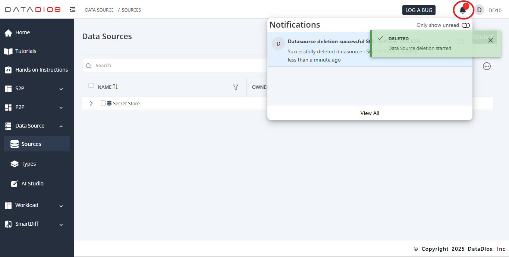Mark notification read via envelope icon
Viewport: 509px width, 257px height.
pyautogui.click(x=461, y=41)
